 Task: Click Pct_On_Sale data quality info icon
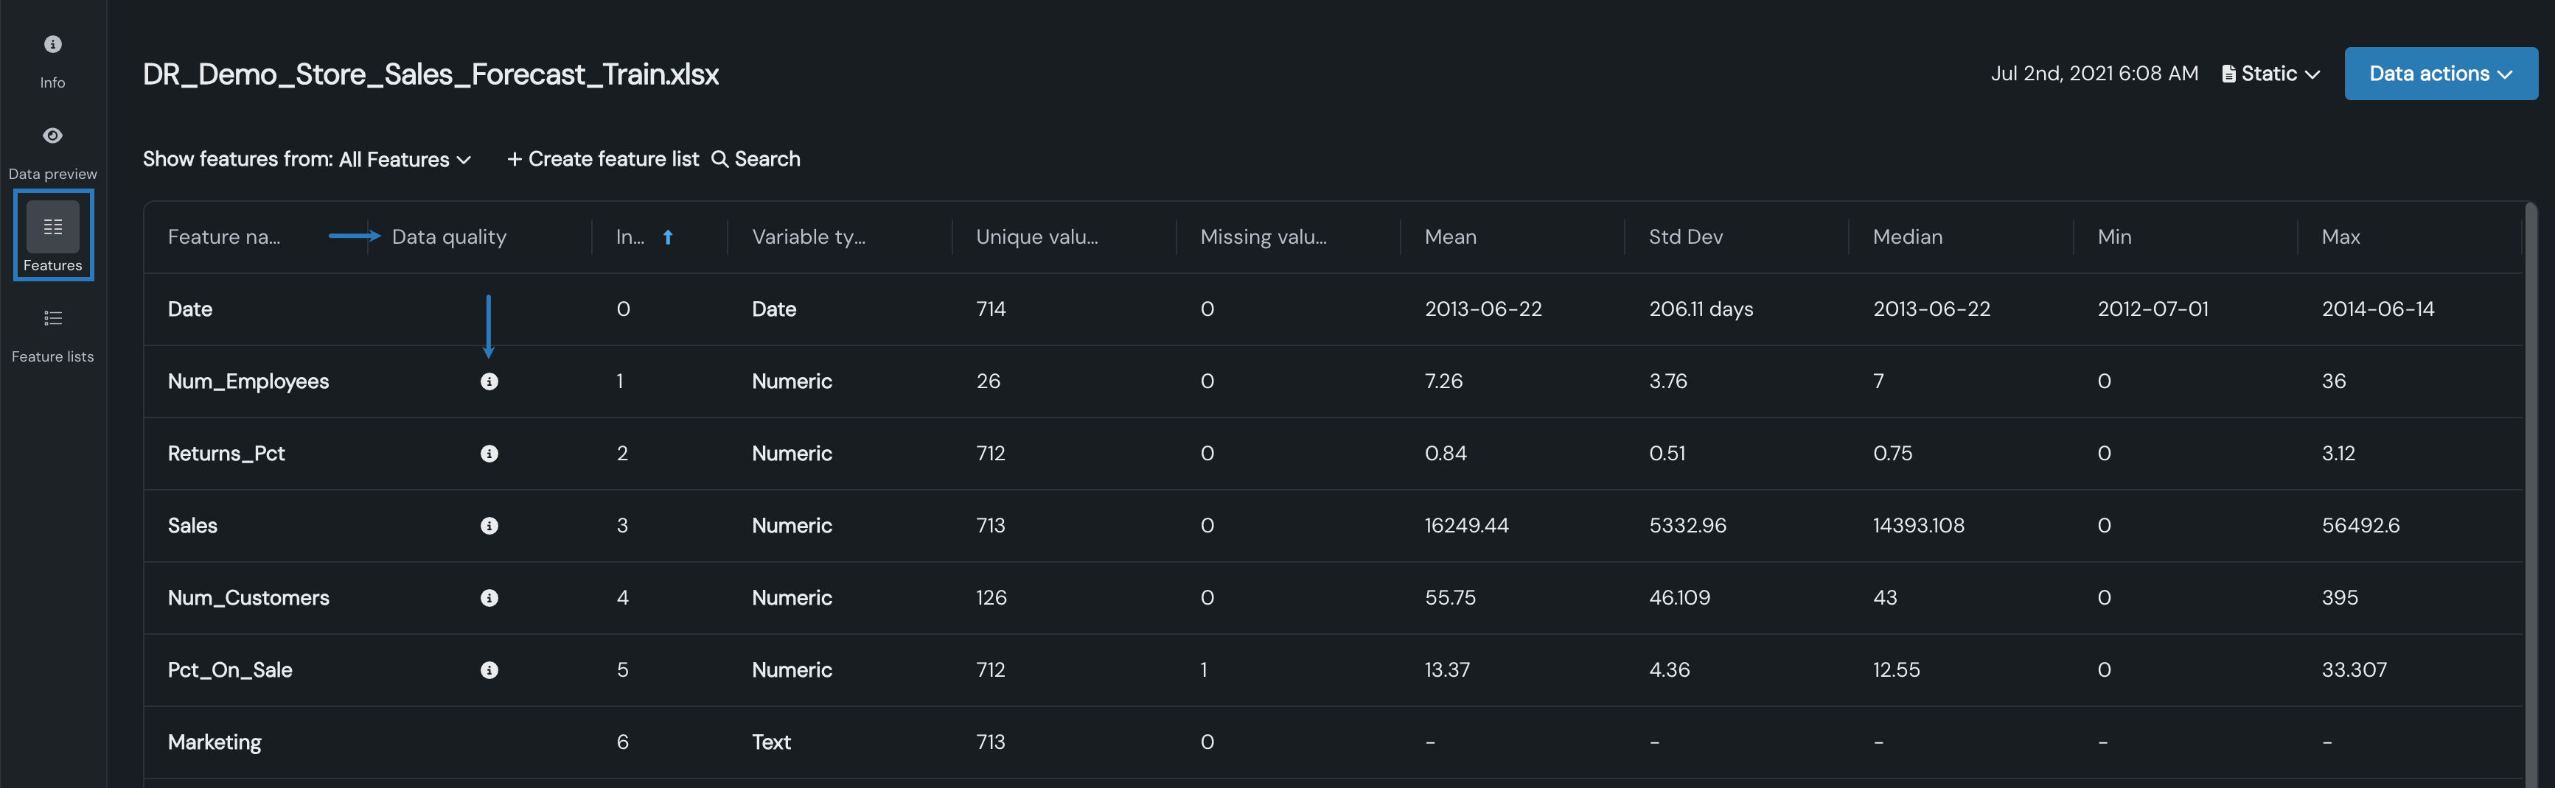489,670
